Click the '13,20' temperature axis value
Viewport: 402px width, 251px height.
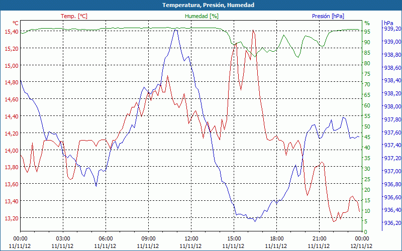click(x=12, y=218)
